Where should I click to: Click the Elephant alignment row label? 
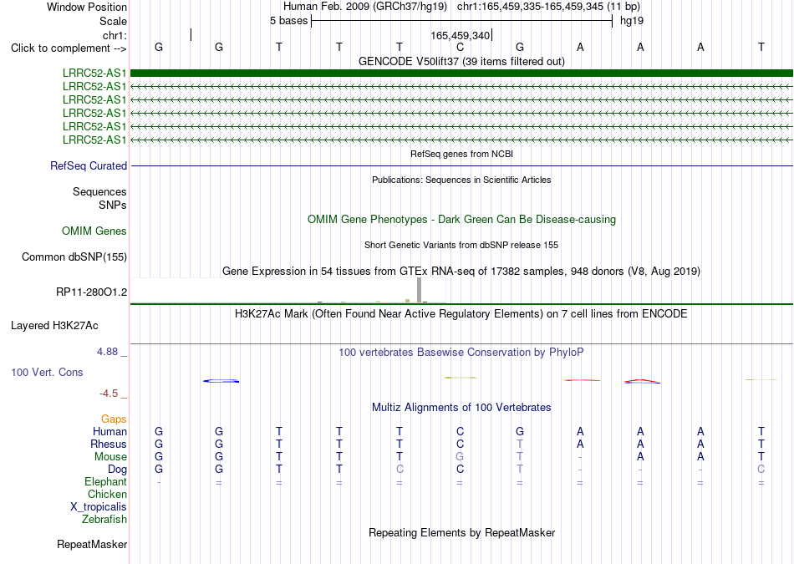click(105, 481)
